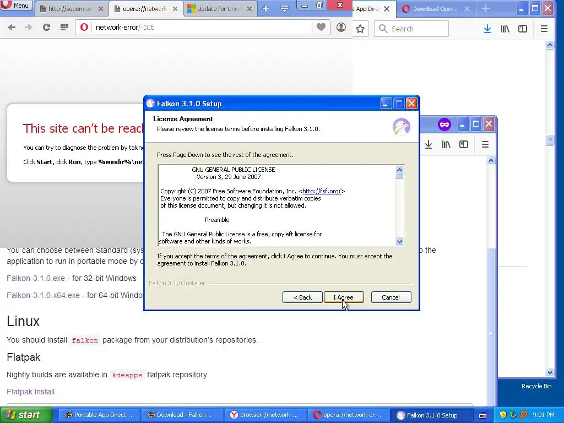Click the Back button in Falkon Setup

[302, 297]
